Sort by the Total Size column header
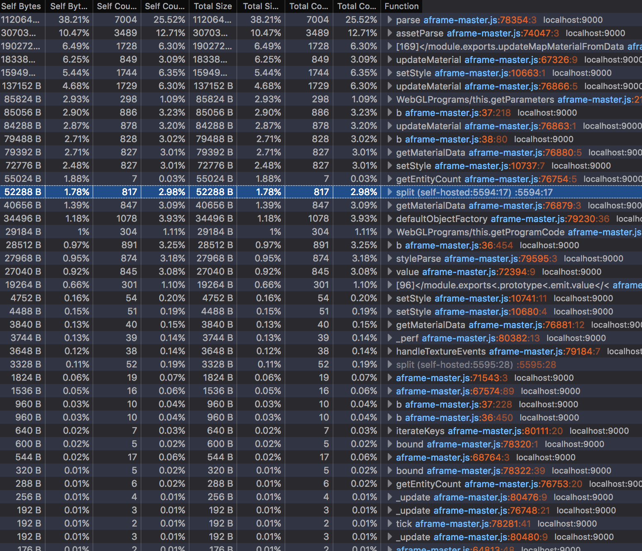This screenshot has width=642, height=551. [213, 6]
